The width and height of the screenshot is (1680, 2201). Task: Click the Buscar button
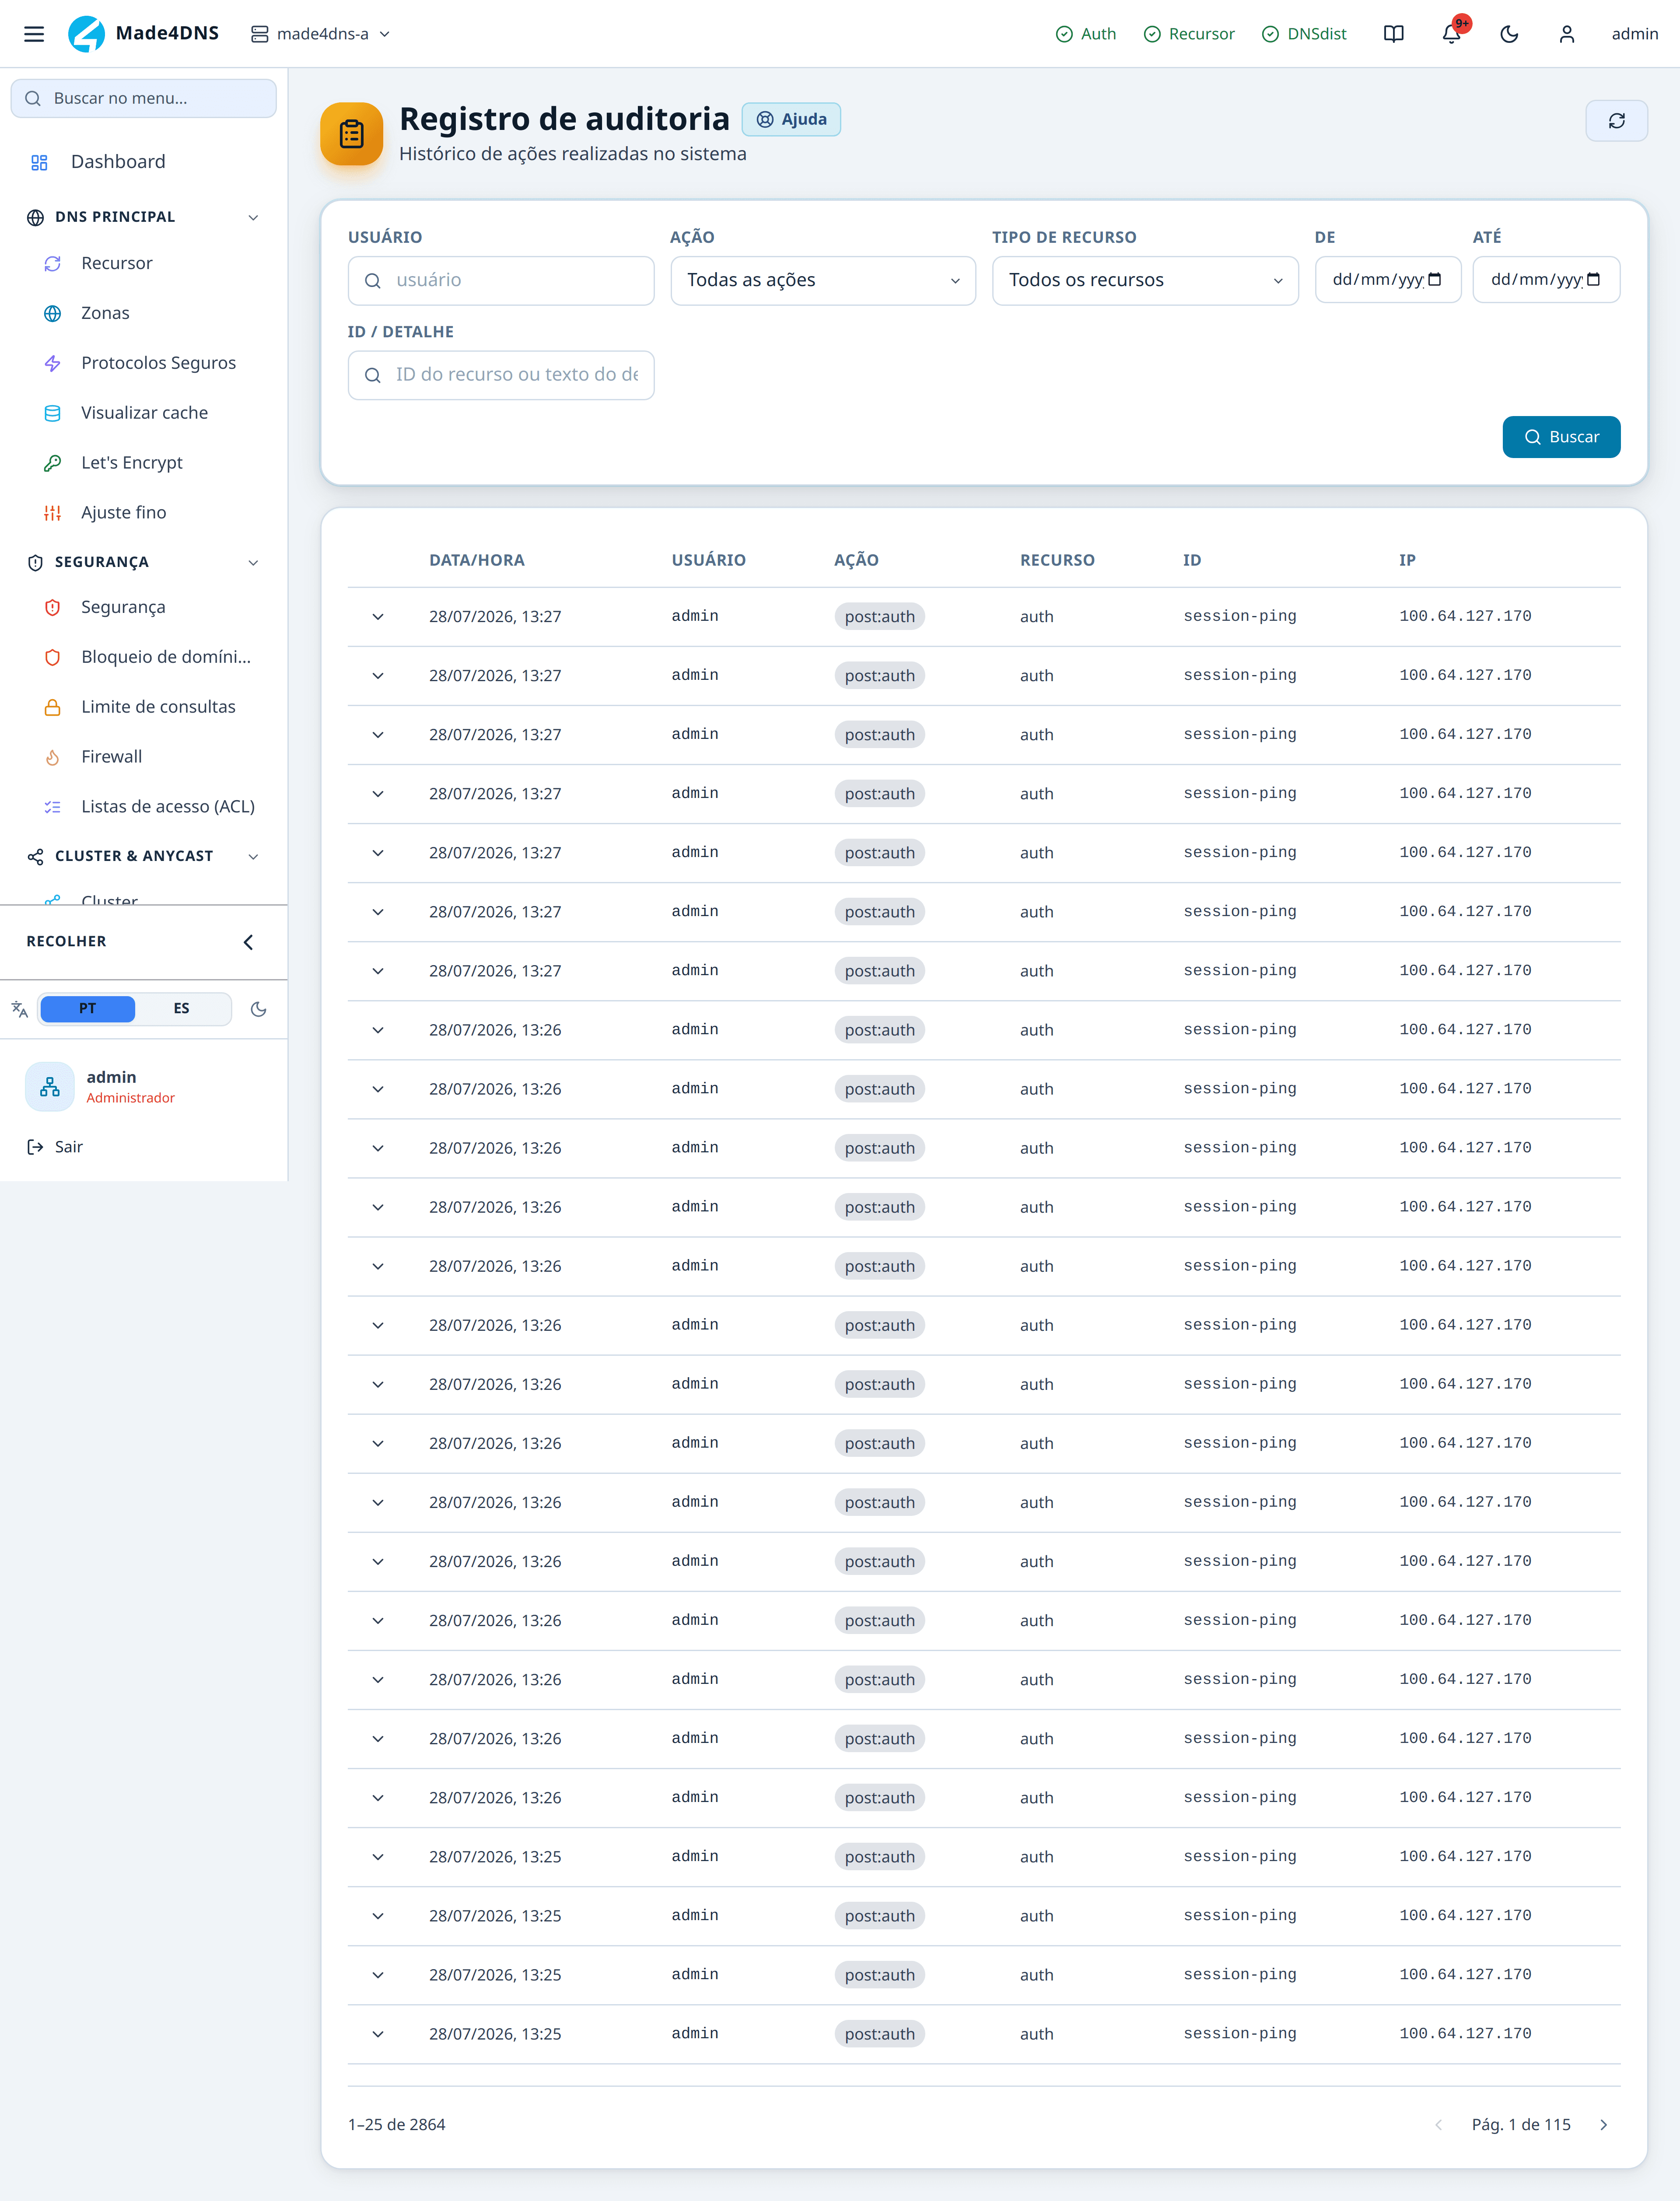[1561, 437]
